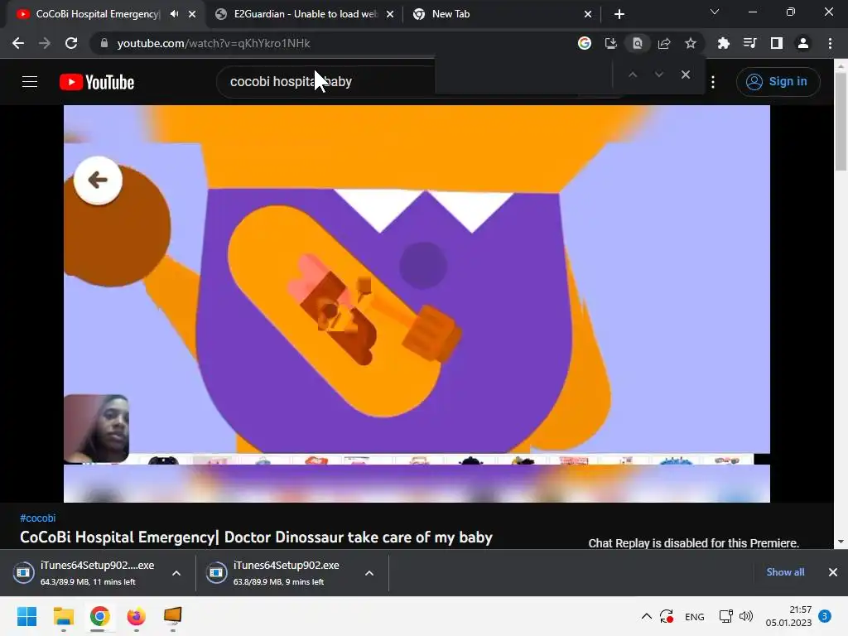Screen dimensions: 848x636
Task: Open the orange monitor app in the taskbar
Action: (x=172, y=616)
